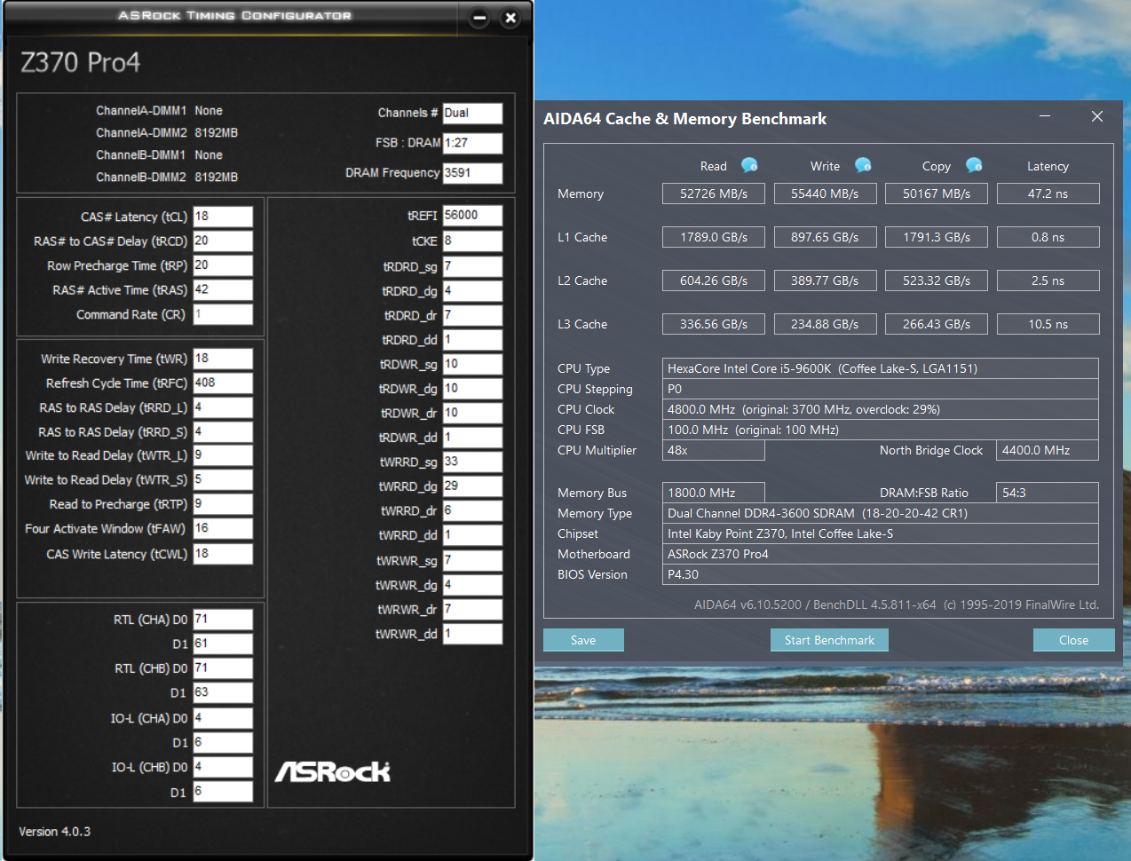1131x861 pixels.
Task: Click the Copy info icon in AIDA64
Action: tap(974, 165)
